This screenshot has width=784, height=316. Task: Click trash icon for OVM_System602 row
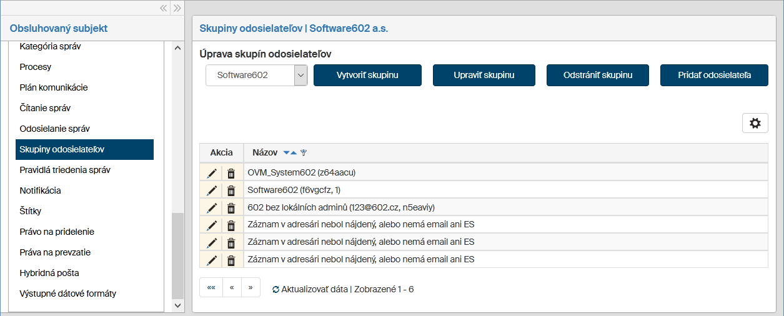[x=231, y=173]
